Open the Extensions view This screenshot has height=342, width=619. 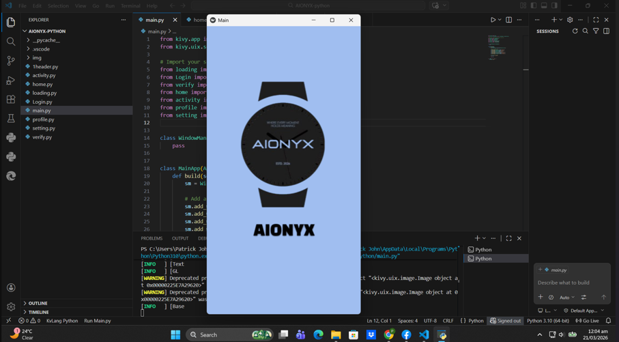(11, 100)
